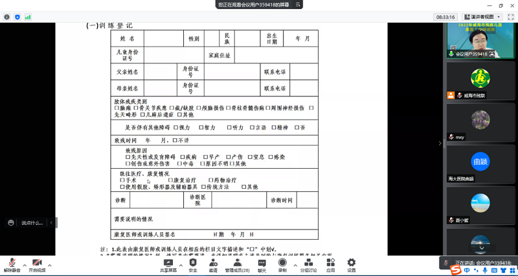Image resolution: width=518 pixels, height=276 pixels.
Task: Click the Sogou input method S icon
Action: 456,270
